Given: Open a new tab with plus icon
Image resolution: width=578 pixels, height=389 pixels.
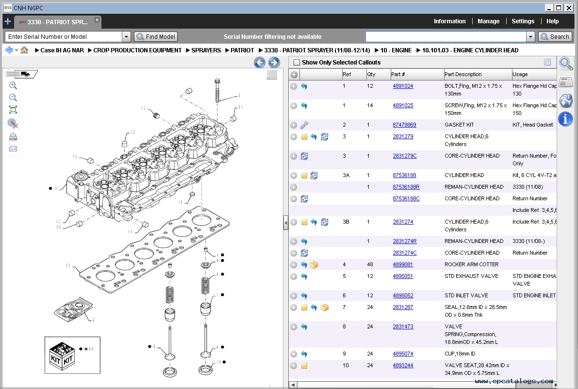Looking at the screenshot, I should [8, 22].
